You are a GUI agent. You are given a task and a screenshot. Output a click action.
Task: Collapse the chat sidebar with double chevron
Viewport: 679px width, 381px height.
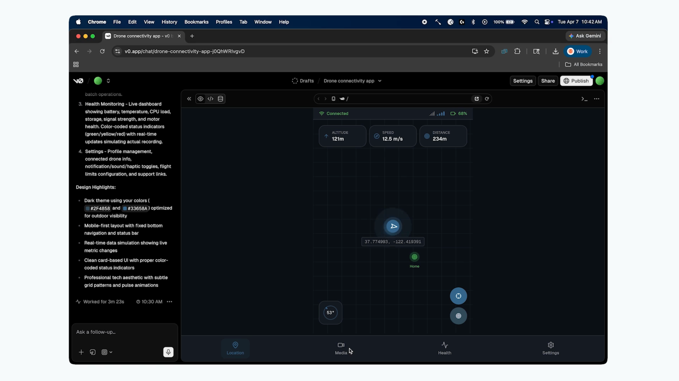[x=189, y=99]
